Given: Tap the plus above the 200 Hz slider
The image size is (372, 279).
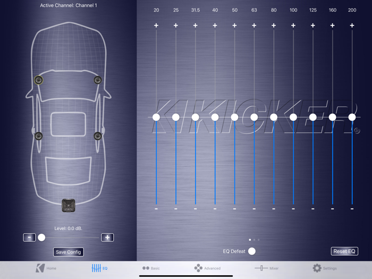Looking at the screenshot, I should tap(352, 26).
